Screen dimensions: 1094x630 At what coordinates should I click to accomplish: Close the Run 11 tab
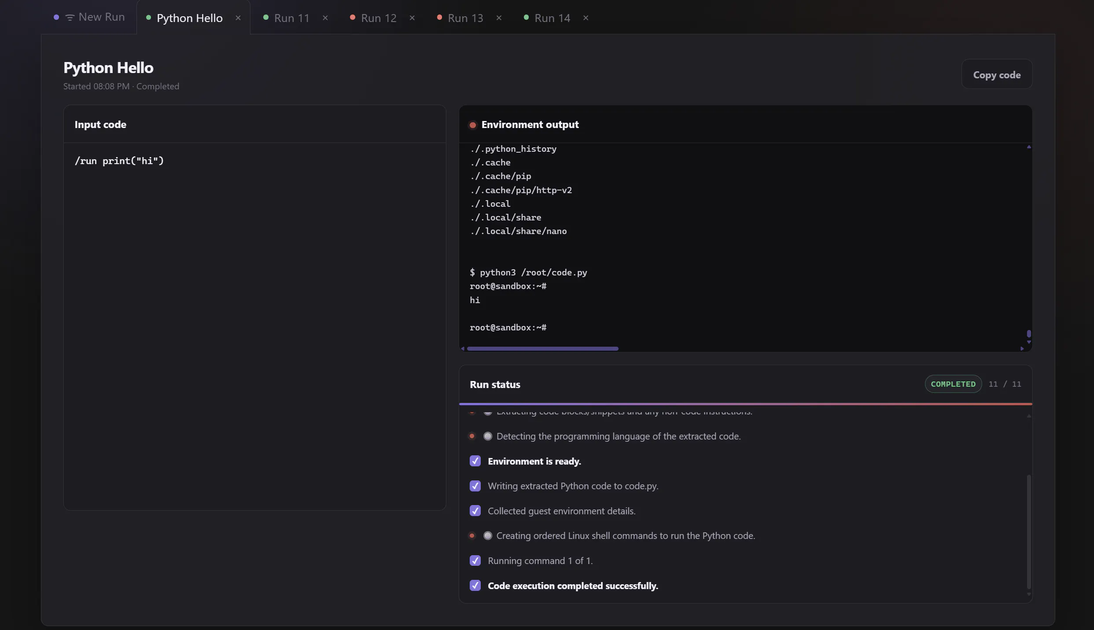325,18
